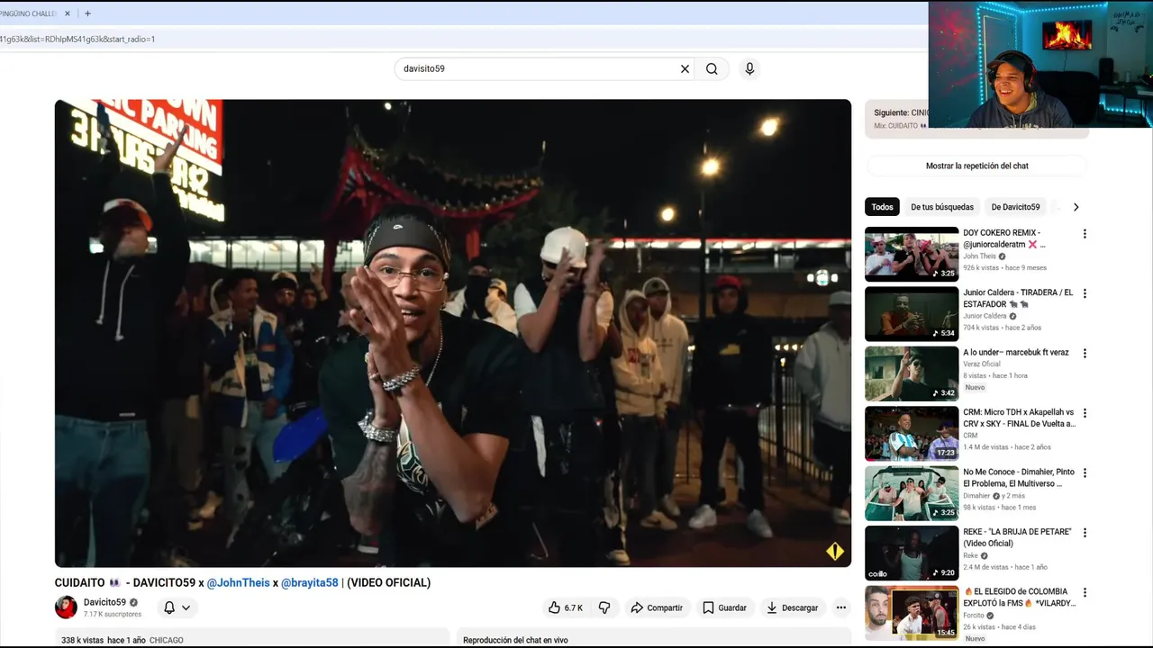Click the Veraz Oficial channel name
The width and height of the screenshot is (1153, 648).
[x=981, y=364]
